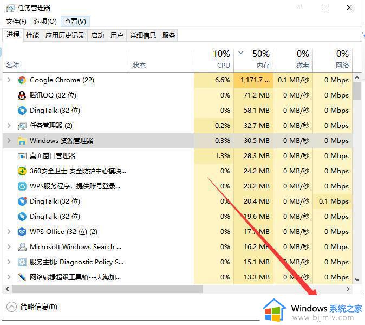
Task: Expand the WPS Office (32 位) (2) group
Action: [9, 232]
